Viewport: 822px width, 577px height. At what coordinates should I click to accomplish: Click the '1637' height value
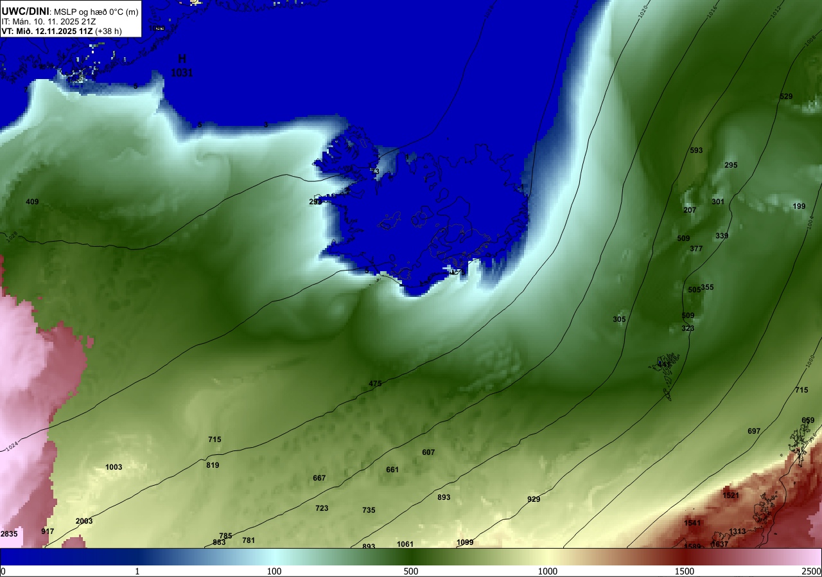point(720,544)
